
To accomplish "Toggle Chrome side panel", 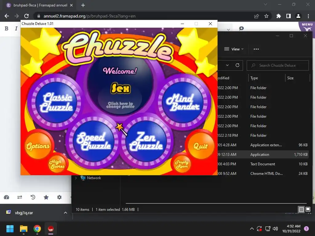I will coord(289,16).
